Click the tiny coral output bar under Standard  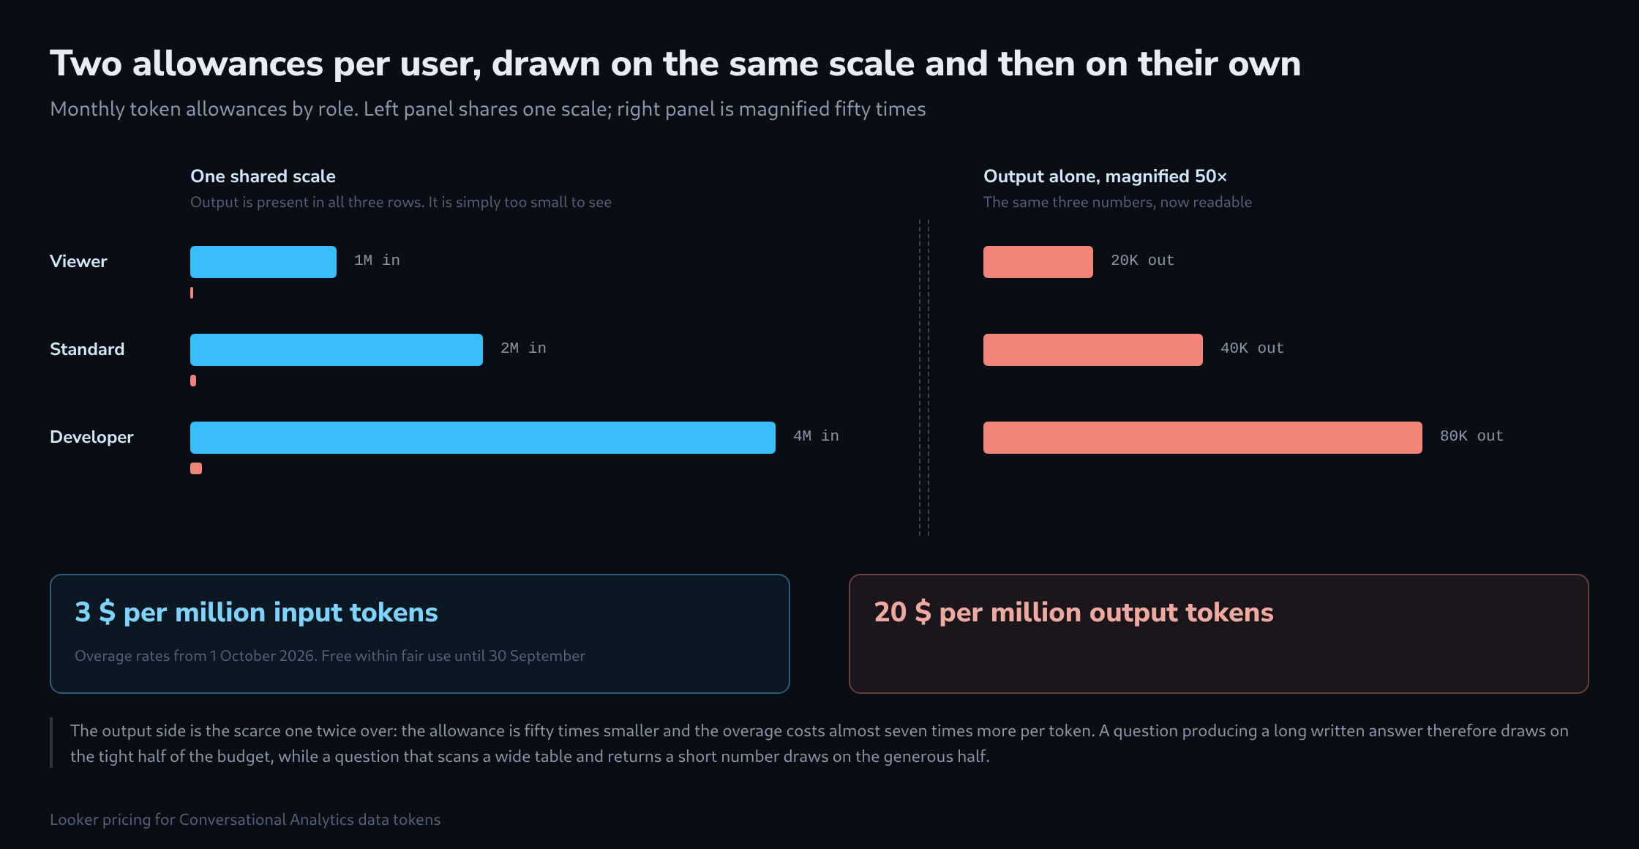tap(193, 381)
